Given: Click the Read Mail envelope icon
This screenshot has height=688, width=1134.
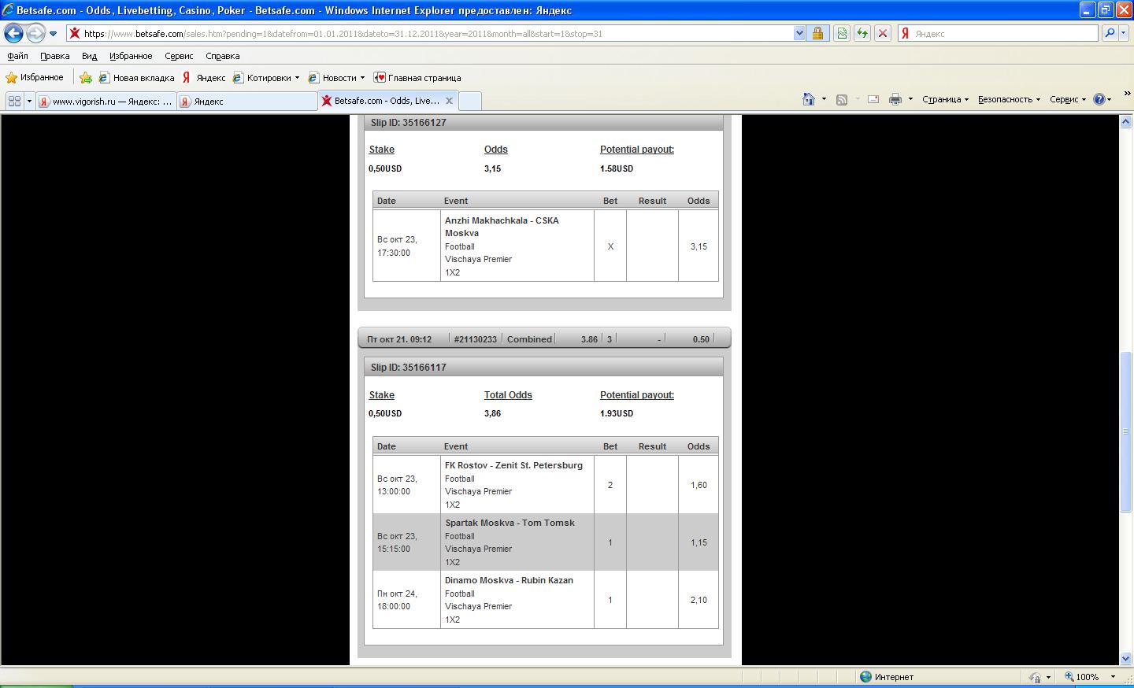Looking at the screenshot, I should [x=873, y=99].
